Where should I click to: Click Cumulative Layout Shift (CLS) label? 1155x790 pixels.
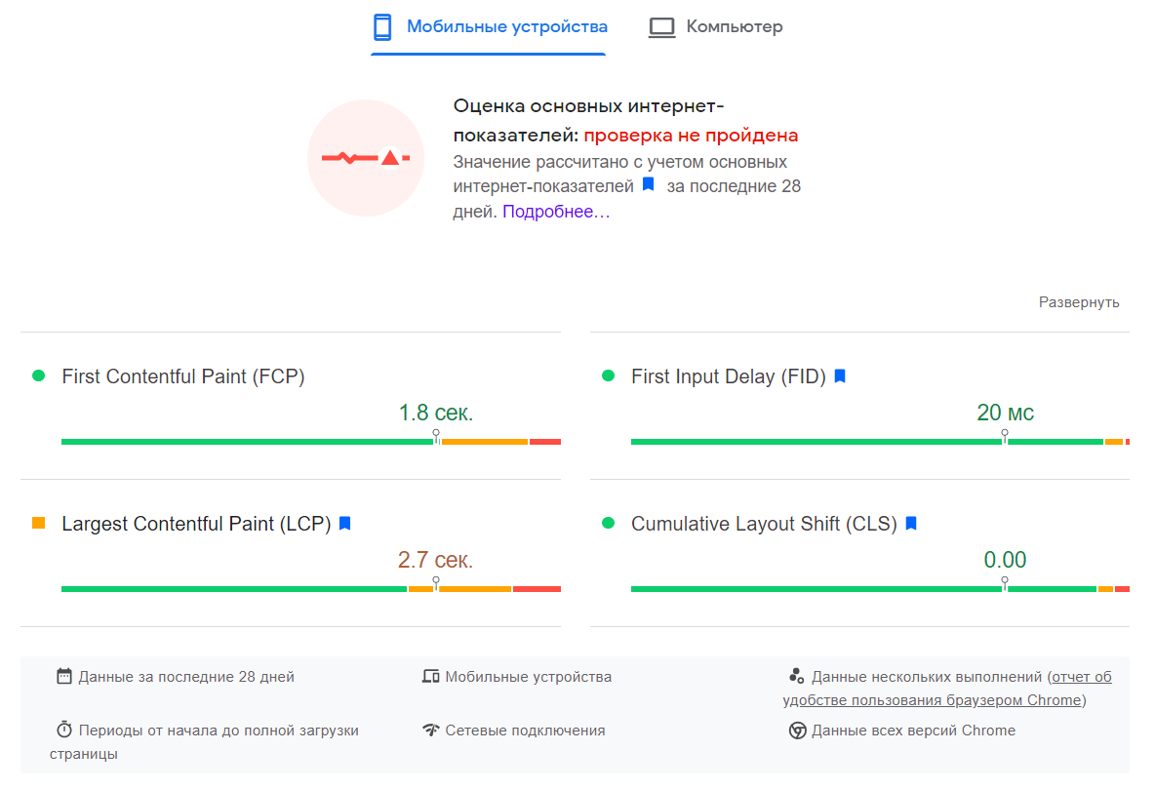click(764, 524)
